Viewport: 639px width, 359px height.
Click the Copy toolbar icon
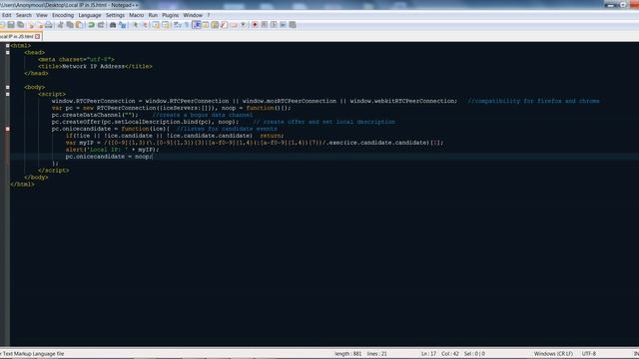click(70, 25)
